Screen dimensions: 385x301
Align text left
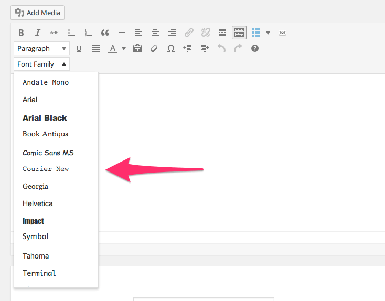(138, 33)
